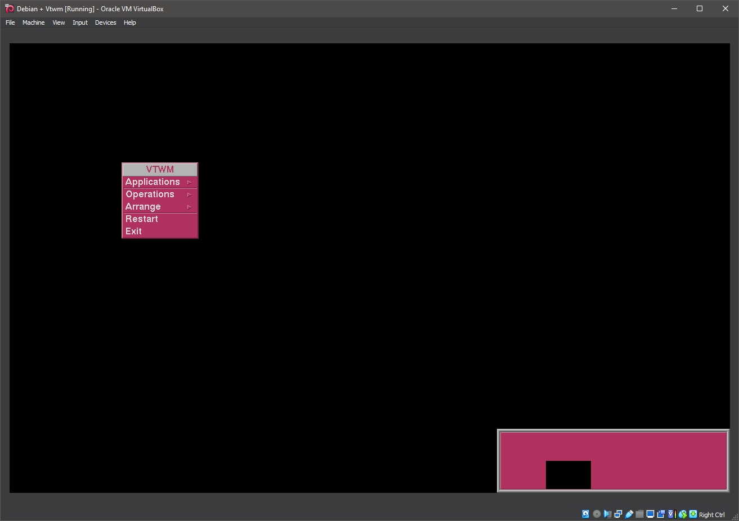Viewport: 739px width, 521px height.
Task: Click the VTWM menu title bar
Action: coord(159,169)
